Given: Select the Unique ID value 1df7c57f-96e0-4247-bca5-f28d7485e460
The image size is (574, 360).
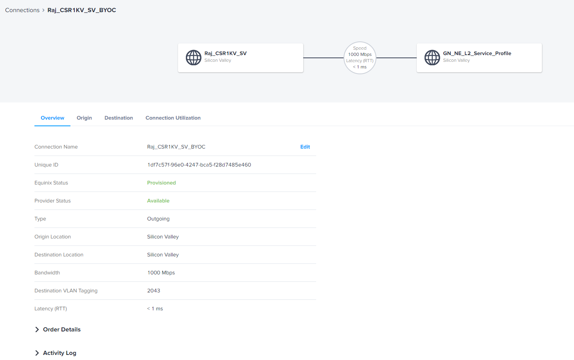Looking at the screenshot, I should (199, 165).
